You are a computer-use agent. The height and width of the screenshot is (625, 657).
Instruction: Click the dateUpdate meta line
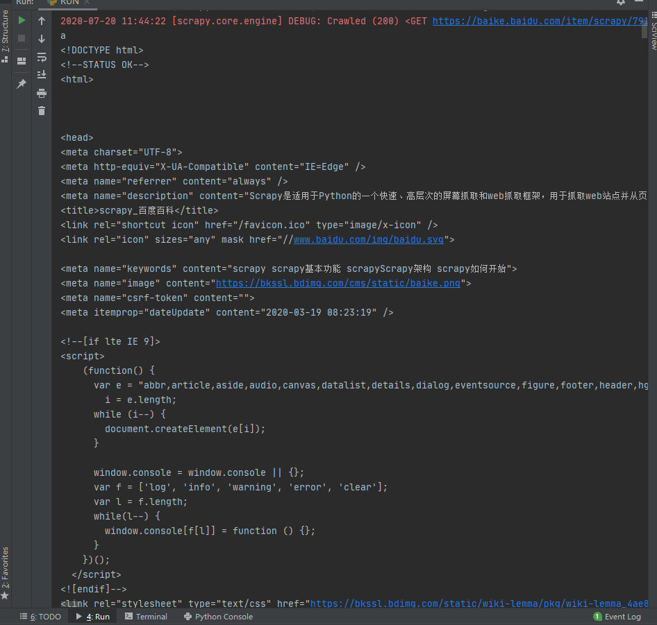226,313
